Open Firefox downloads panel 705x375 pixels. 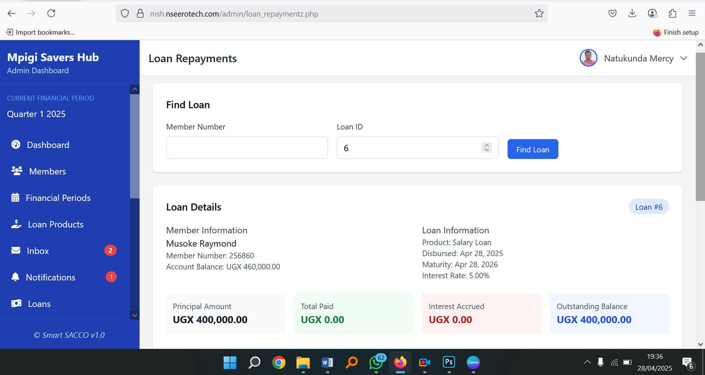coord(632,14)
